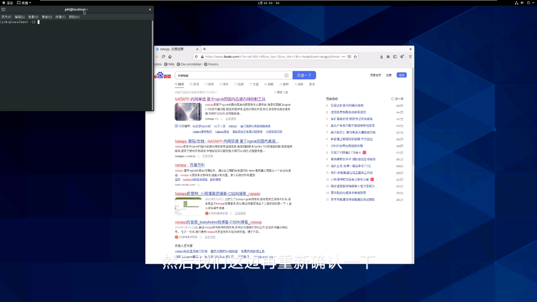The width and height of the screenshot is (537, 302).
Task: Open 编辑(E) menu in terminal
Action: 19,17
